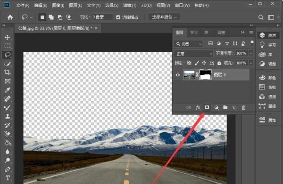Click the 羽化 feather input field

[102, 17]
